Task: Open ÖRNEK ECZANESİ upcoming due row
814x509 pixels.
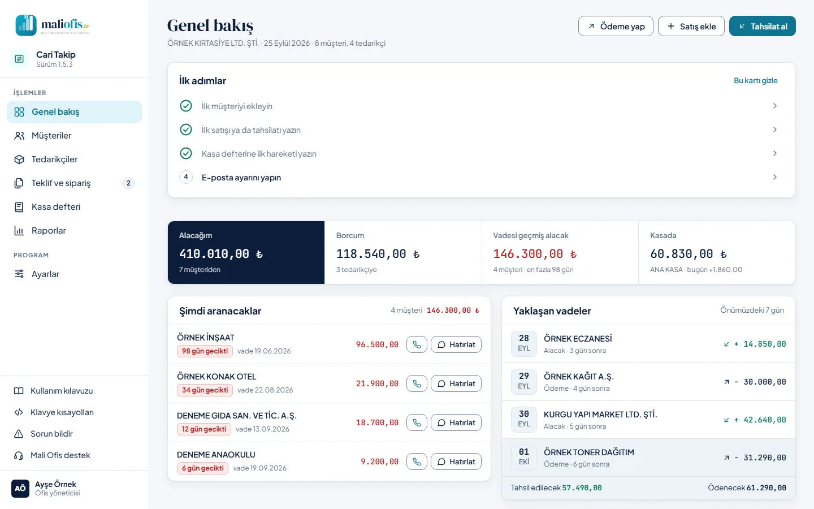Action: [x=648, y=344]
